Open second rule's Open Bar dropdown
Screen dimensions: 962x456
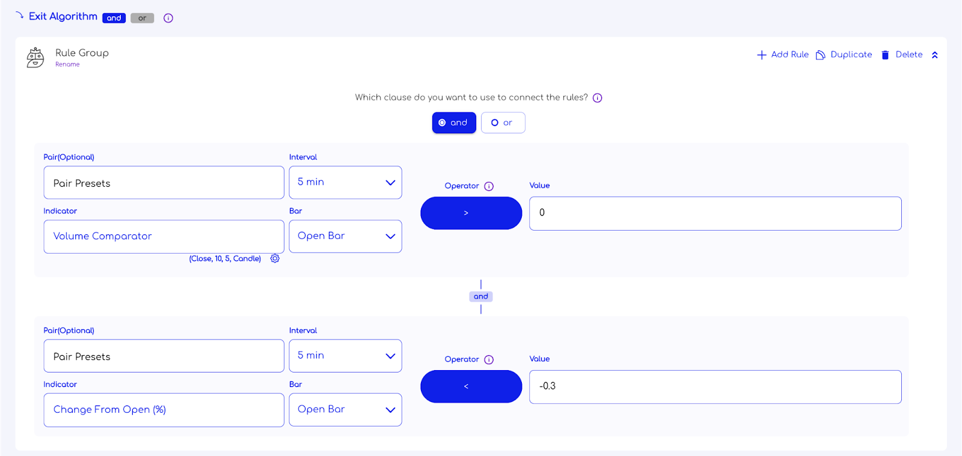click(345, 410)
